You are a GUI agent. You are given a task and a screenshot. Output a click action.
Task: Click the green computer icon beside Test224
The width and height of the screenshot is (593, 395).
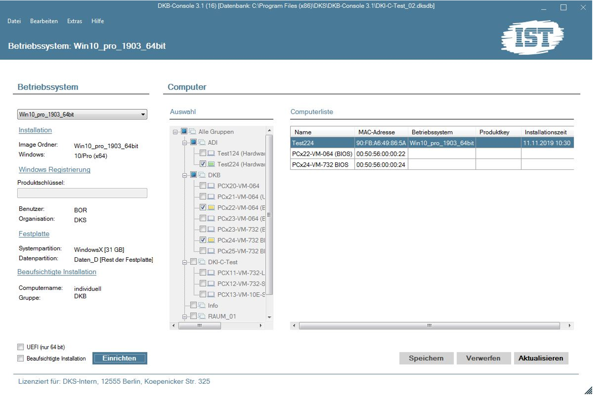pyautogui.click(x=211, y=164)
